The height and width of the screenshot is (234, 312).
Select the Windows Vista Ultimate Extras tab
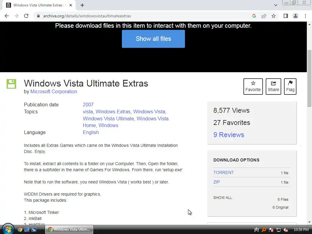[x=39, y=5]
